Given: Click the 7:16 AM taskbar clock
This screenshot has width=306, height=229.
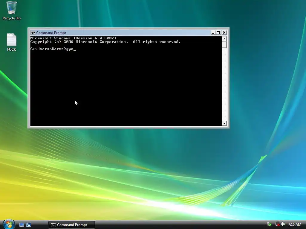Looking at the screenshot, I should (x=294, y=224).
